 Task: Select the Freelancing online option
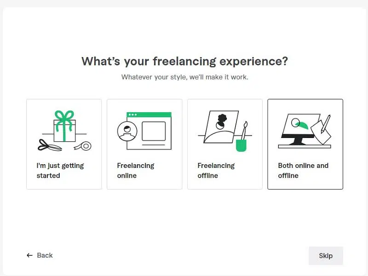(x=144, y=144)
